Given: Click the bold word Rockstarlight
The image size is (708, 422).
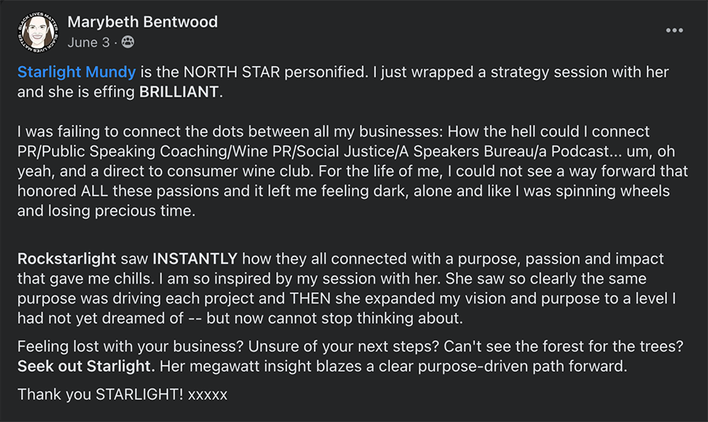Looking at the screenshot, I should click(67, 259).
